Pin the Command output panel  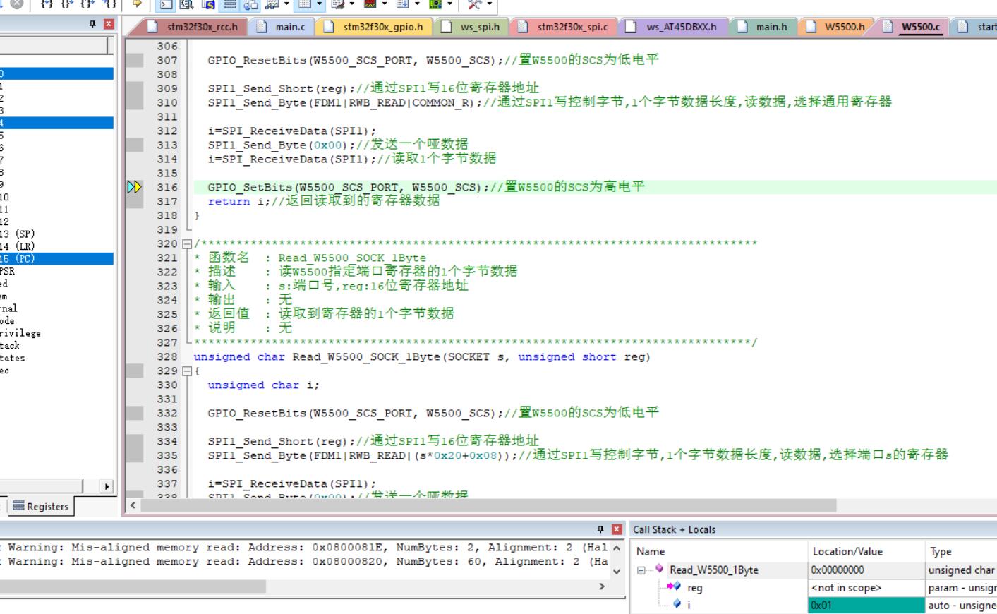click(600, 529)
